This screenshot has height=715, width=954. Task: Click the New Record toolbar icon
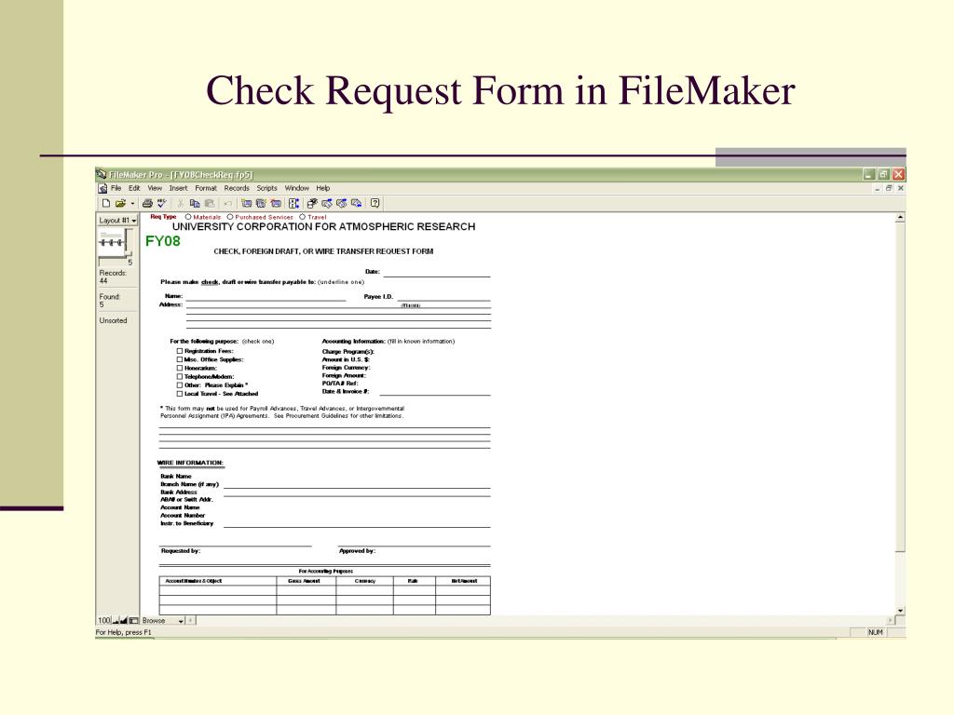pos(246,204)
